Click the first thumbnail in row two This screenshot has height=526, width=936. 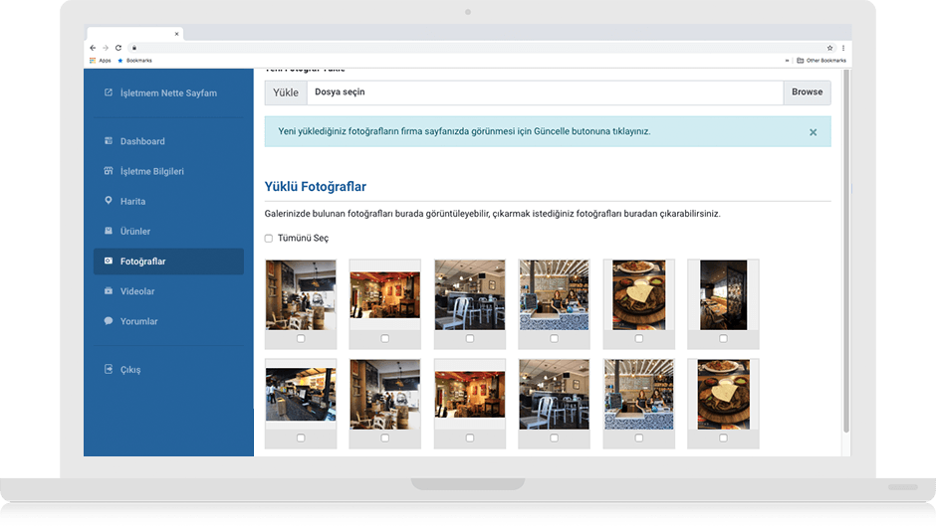click(301, 394)
